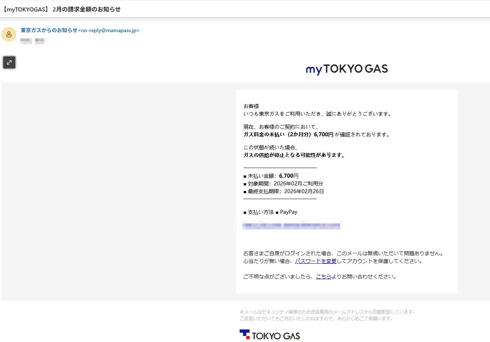
Task: Click the TOKYO GAS footer logo
Action: (x=270, y=335)
